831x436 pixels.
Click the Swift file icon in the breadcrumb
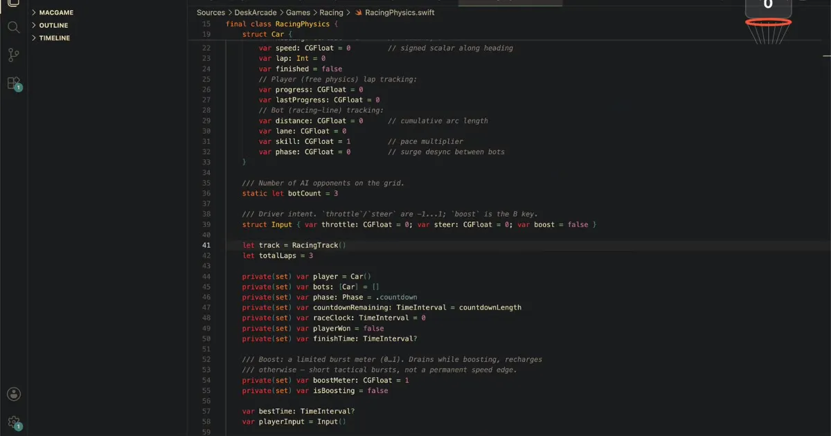point(359,12)
